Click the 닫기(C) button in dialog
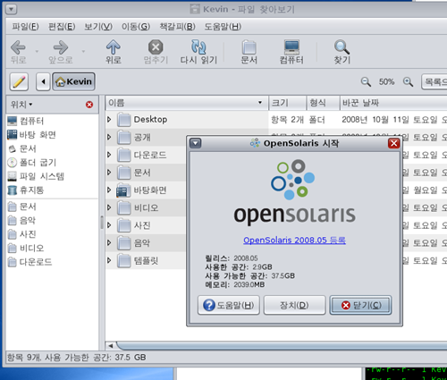 click(x=360, y=305)
